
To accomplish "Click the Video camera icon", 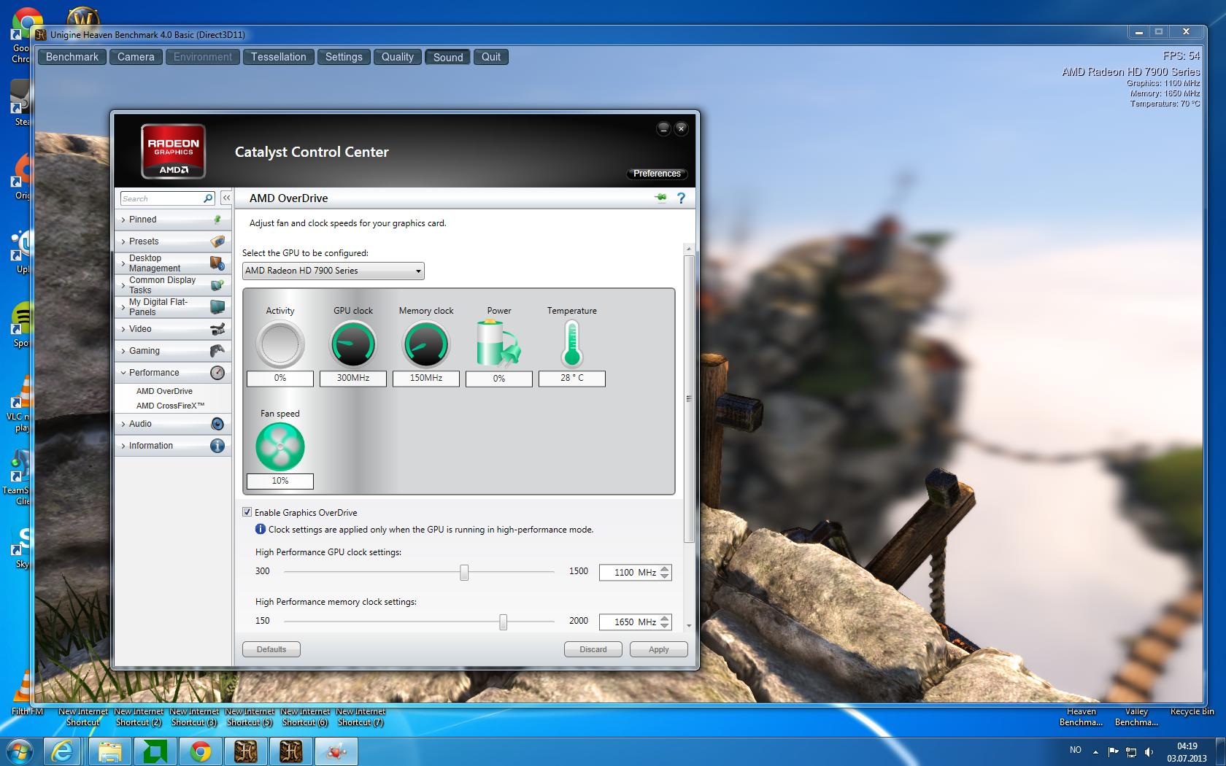I will click(217, 329).
